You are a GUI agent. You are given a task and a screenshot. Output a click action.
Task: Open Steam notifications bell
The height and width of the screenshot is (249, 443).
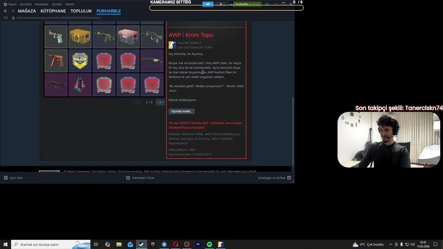coord(221,4)
